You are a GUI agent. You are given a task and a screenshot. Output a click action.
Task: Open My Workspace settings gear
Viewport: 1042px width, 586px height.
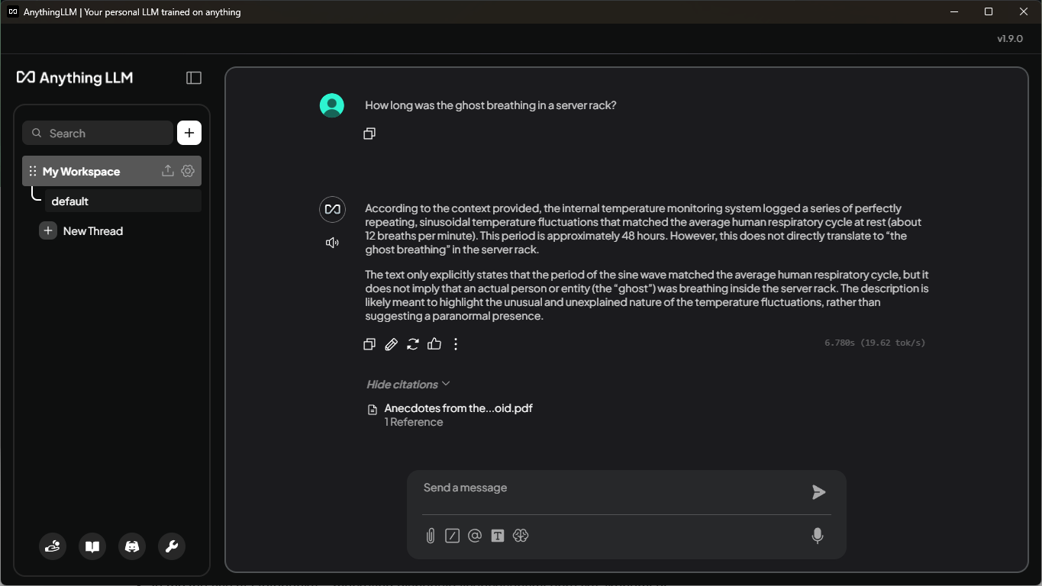click(188, 171)
